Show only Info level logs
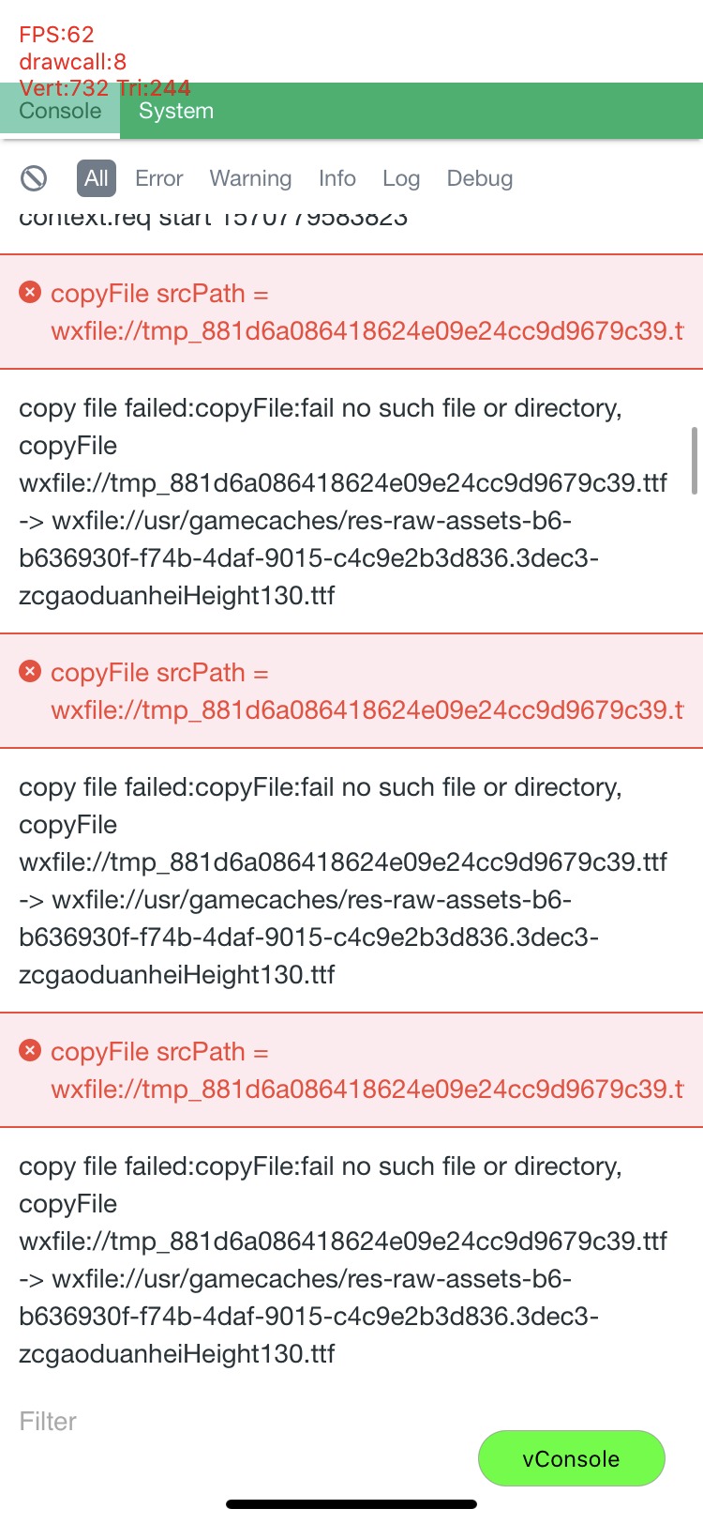This screenshot has height=1524, width=703. pos(337,178)
